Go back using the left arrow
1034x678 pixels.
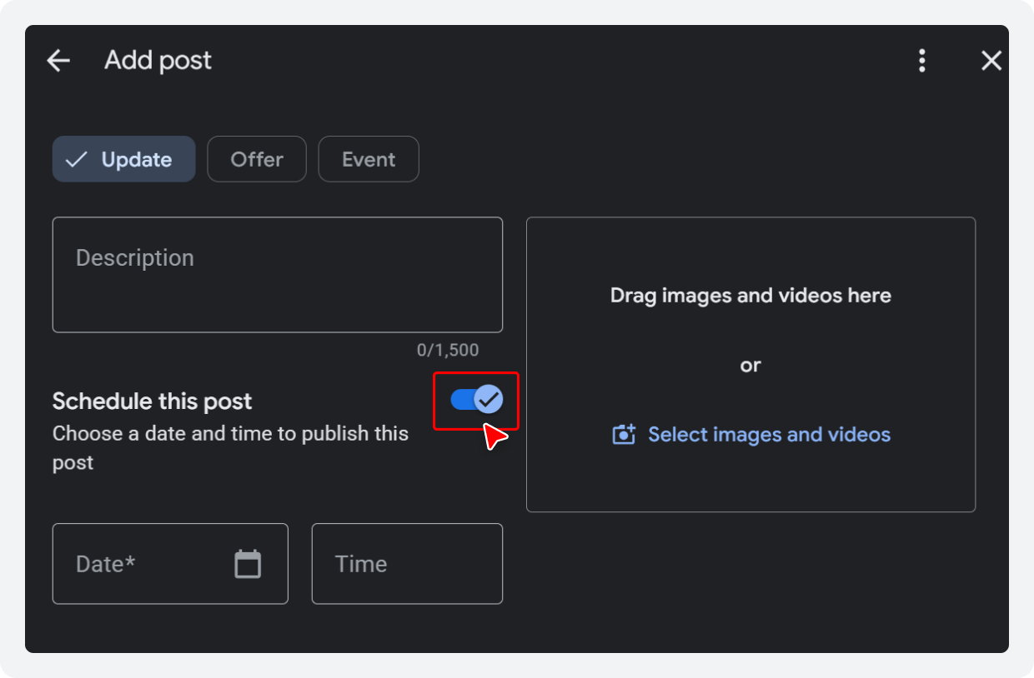click(x=58, y=60)
